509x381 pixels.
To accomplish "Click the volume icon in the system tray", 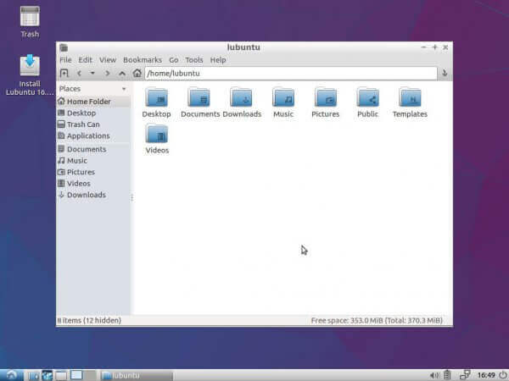I will pyautogui.click(x=434, y=375).
